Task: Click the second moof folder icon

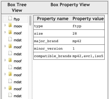Action: coord(10,46)
